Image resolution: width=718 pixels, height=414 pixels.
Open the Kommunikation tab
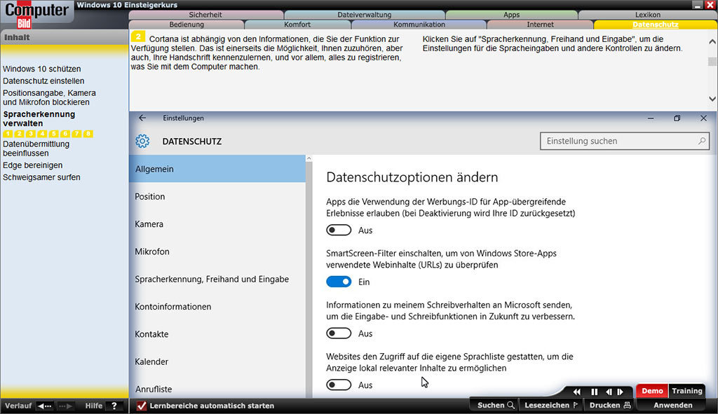(x=419, y=25)
